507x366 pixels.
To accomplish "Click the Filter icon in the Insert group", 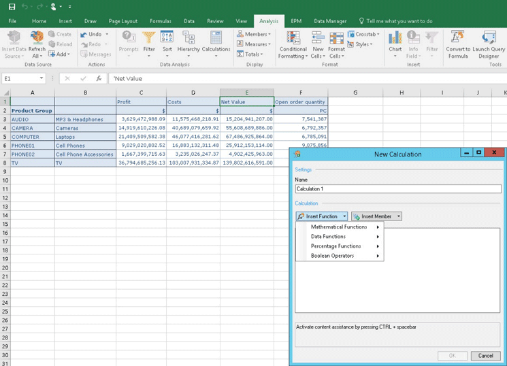I will coord(431,37).
